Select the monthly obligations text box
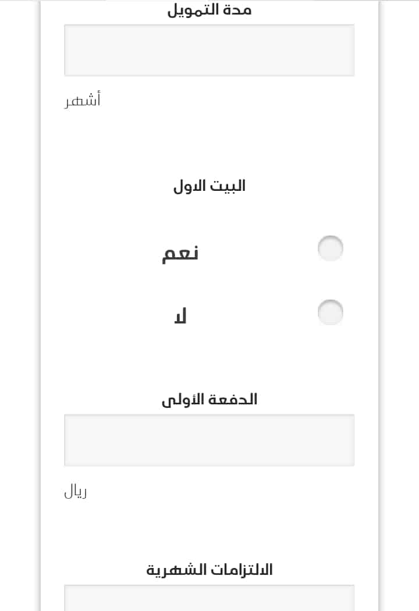419x611 pixels. click(x=210, y=598)
